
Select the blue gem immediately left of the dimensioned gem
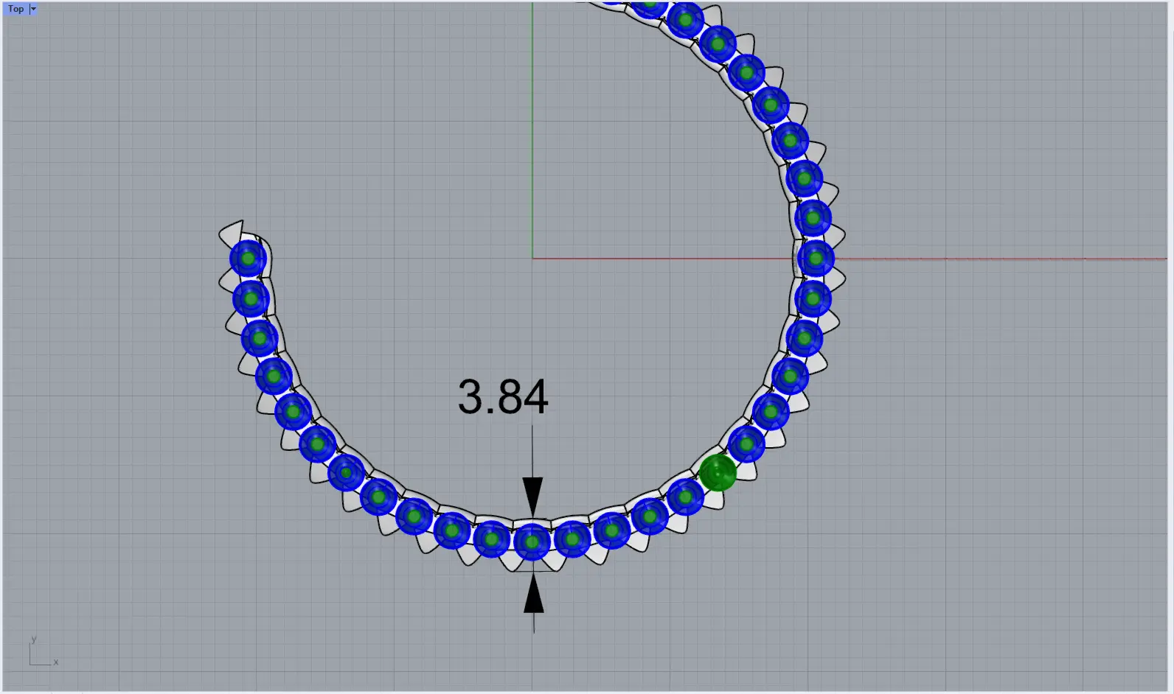coord(492,539)
